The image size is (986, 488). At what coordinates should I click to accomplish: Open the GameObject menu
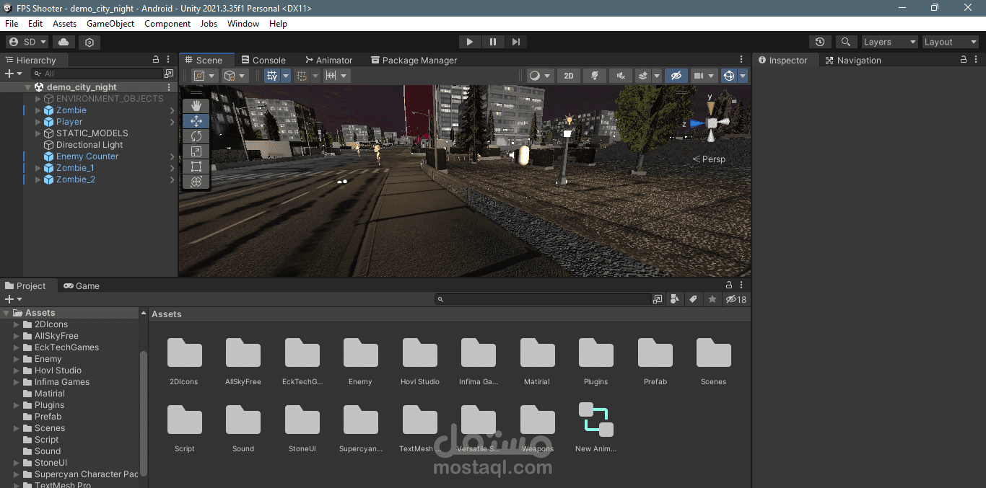tap(110, 24)
